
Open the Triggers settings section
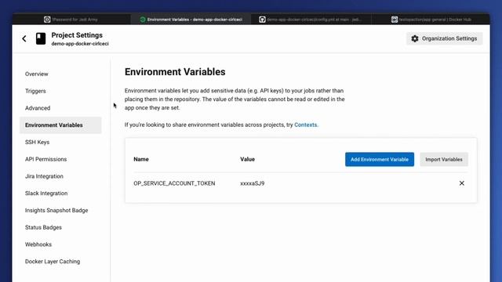pos(35,91)
